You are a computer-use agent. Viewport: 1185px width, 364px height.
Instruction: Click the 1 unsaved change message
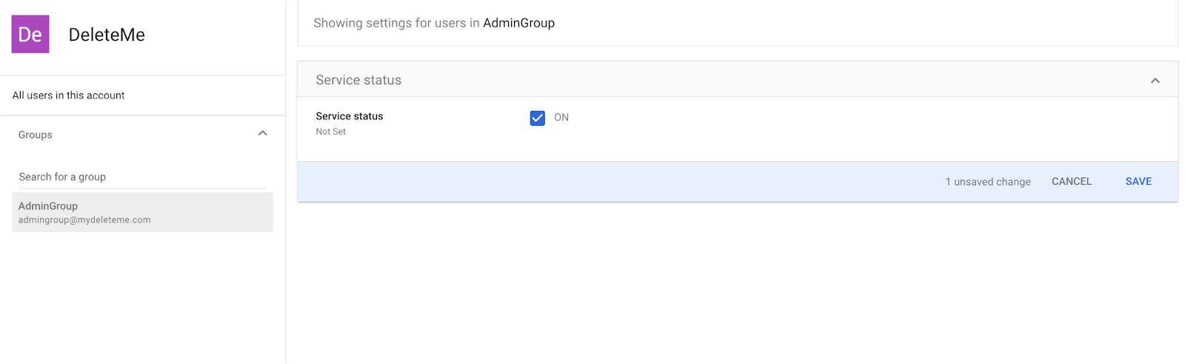pos(988,182)
